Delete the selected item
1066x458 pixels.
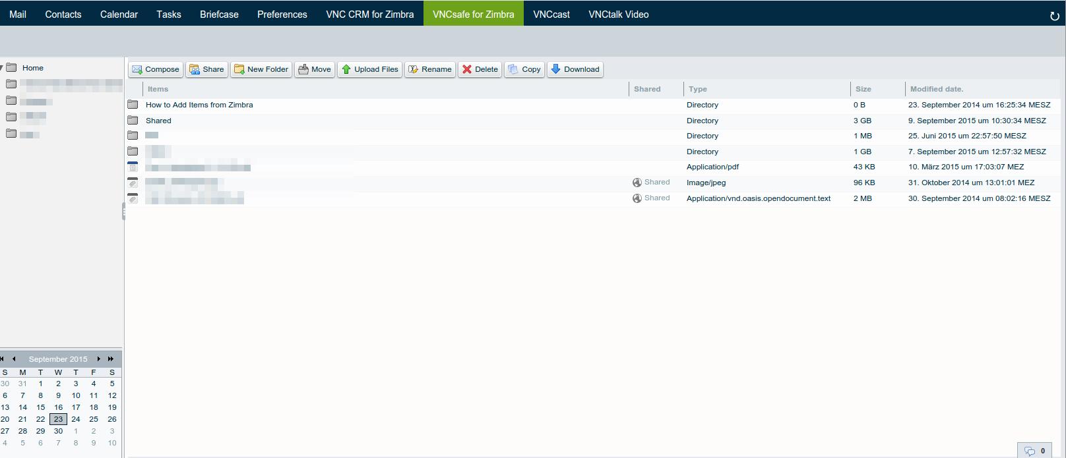point(480,69)
